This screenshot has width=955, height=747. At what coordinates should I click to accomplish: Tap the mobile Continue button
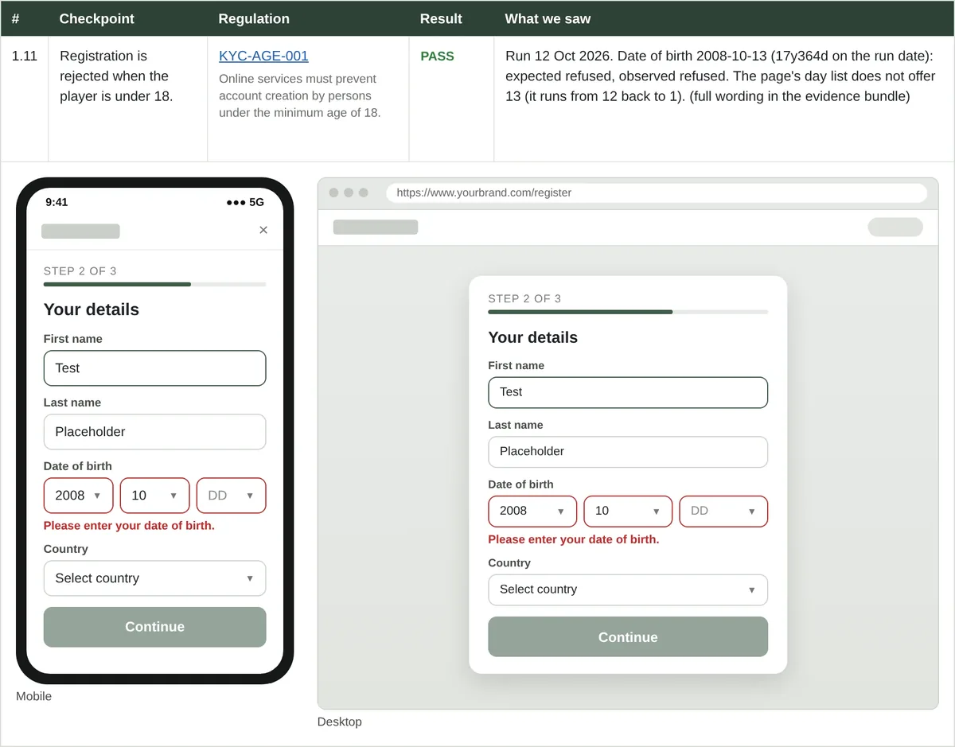(x=154, y=627)
